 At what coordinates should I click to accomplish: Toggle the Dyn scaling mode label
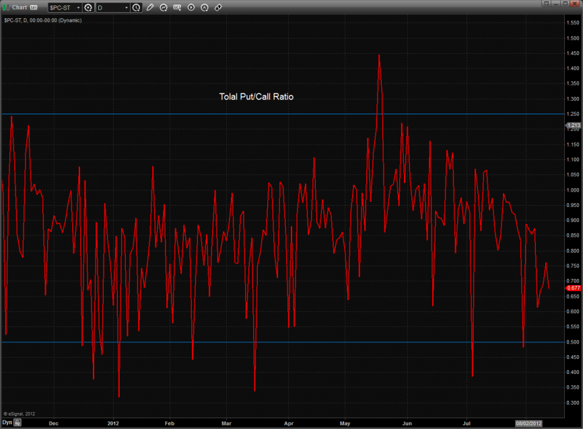pos(7,423)
